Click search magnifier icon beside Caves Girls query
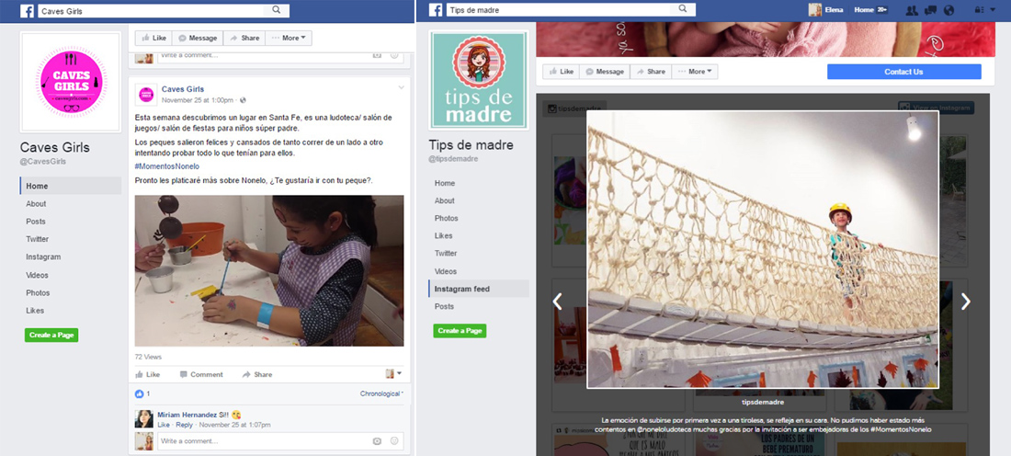Image resolution: width=1011 pixels, height=456 pixels. (x=276, y=10)
